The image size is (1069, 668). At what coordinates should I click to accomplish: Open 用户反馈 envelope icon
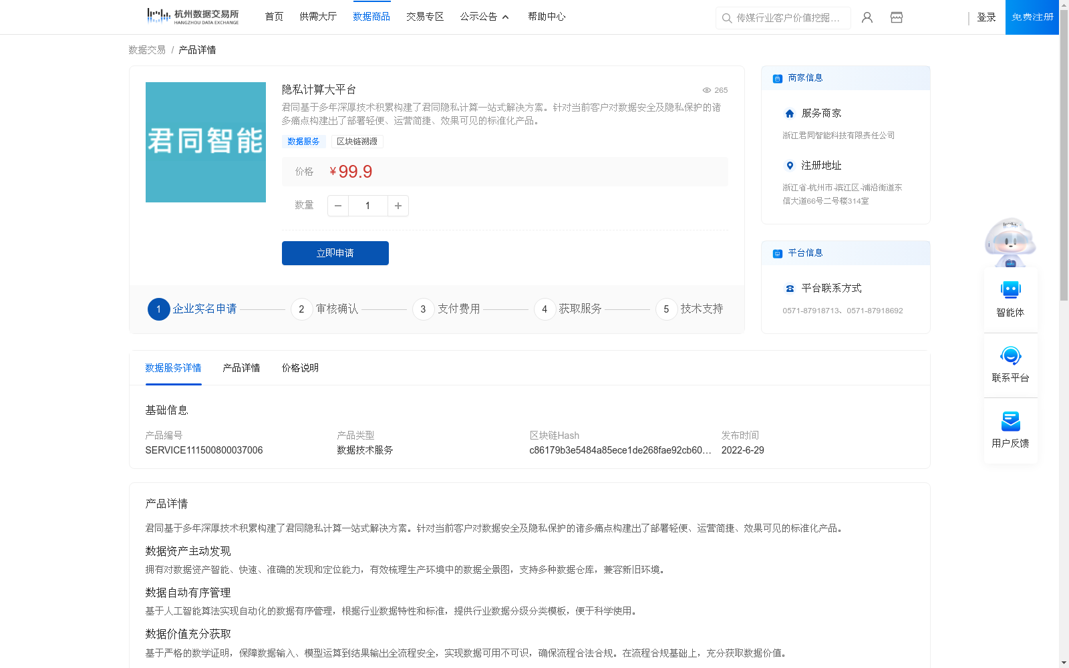point(1011,421)
